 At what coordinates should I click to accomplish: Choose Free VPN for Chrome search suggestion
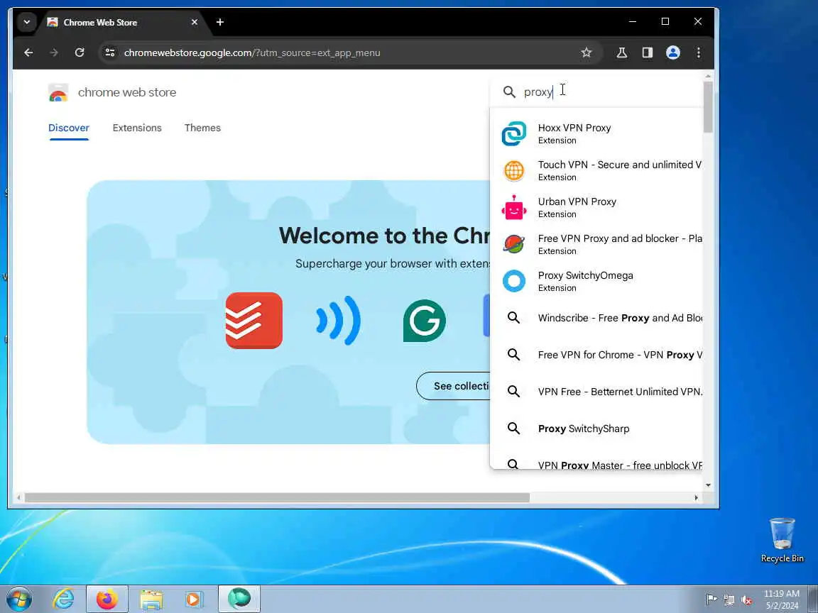pos(596,355)
